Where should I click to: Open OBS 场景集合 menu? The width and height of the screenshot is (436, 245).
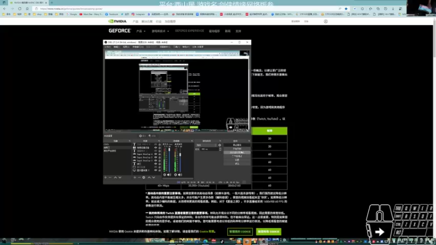click(165, 47)
